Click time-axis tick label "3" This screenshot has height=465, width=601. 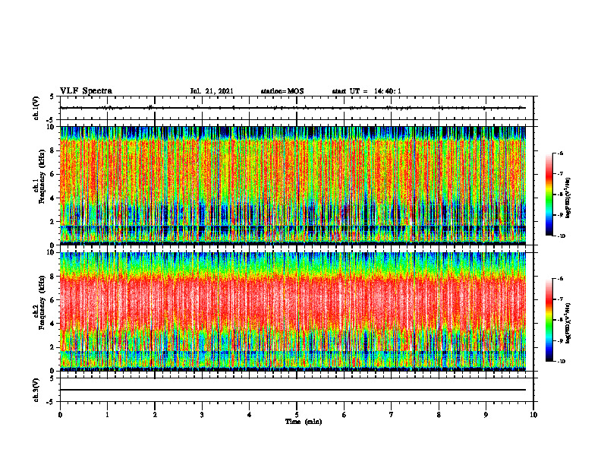point(202,415)
